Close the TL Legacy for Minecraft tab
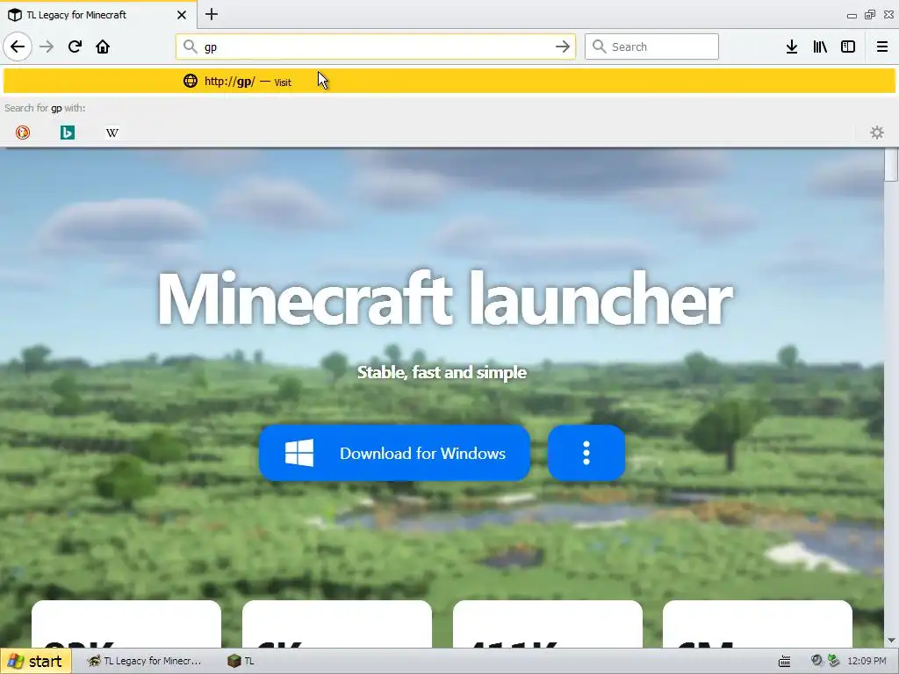The width and height of the screenshot is (899, 674). tap(181, 15)
